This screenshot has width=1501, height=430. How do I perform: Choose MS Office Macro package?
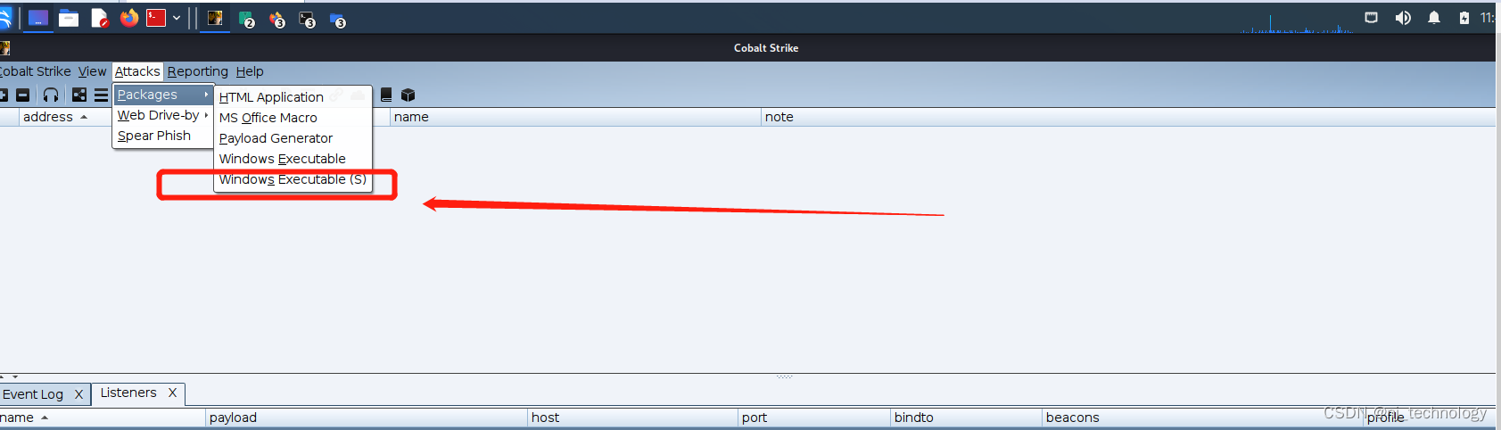tap(293, 118)
